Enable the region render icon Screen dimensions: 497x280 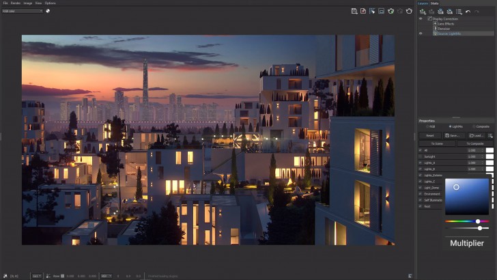pyautogui.click(x=372, y=11)
